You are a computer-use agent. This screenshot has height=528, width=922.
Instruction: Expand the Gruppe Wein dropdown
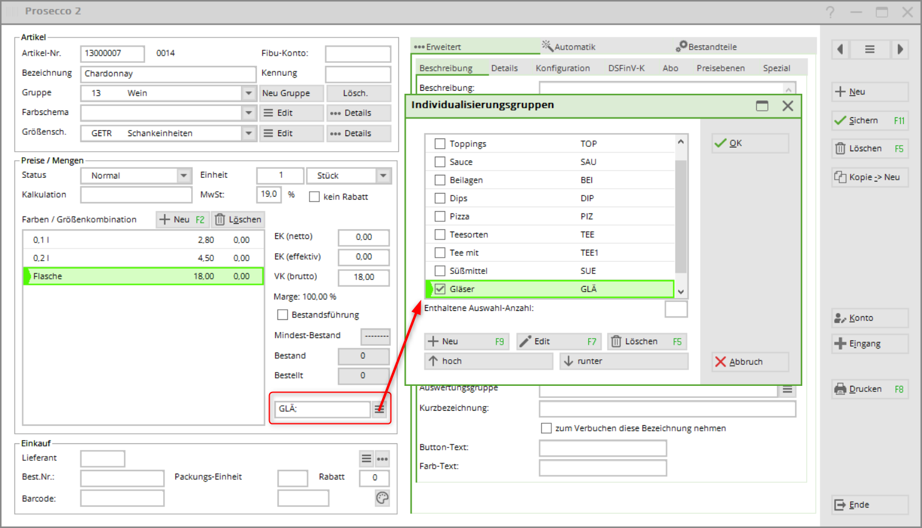[248, 93]
